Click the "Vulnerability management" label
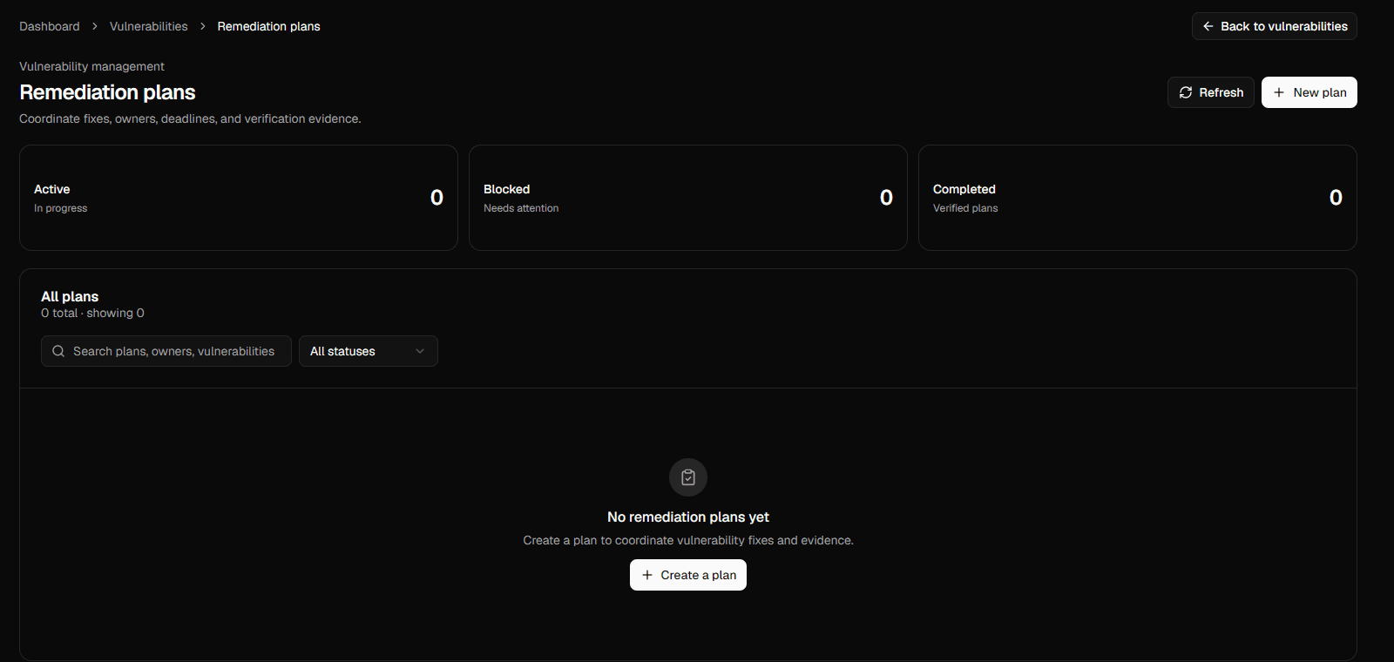 [91, 66]
